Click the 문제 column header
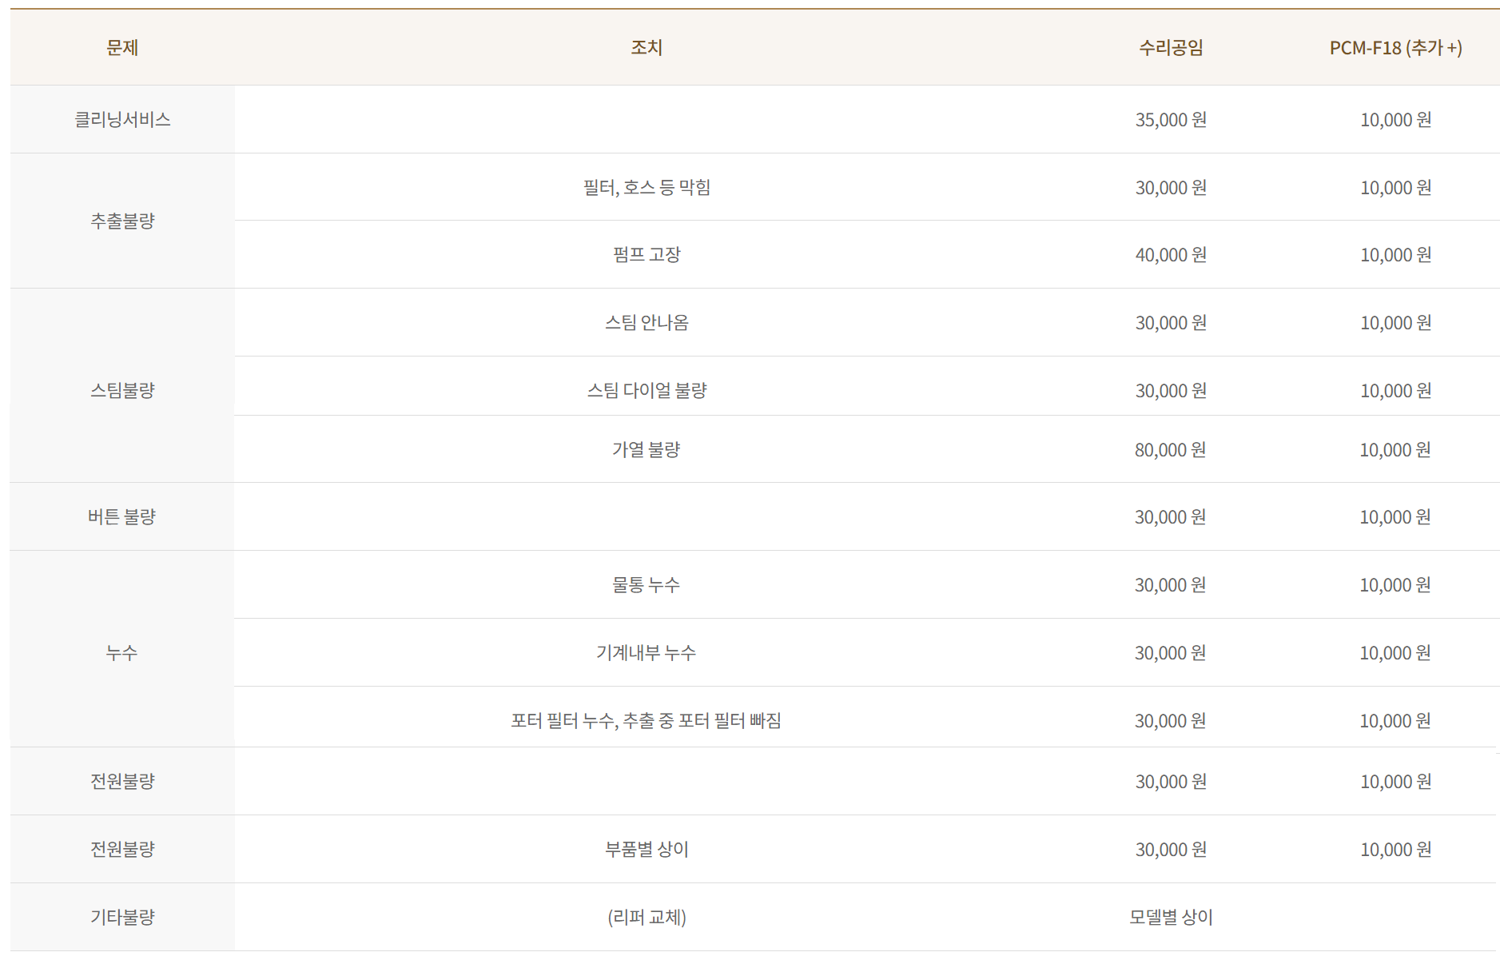This screenshot has height=968, width=1500. (x=122, y=48)
